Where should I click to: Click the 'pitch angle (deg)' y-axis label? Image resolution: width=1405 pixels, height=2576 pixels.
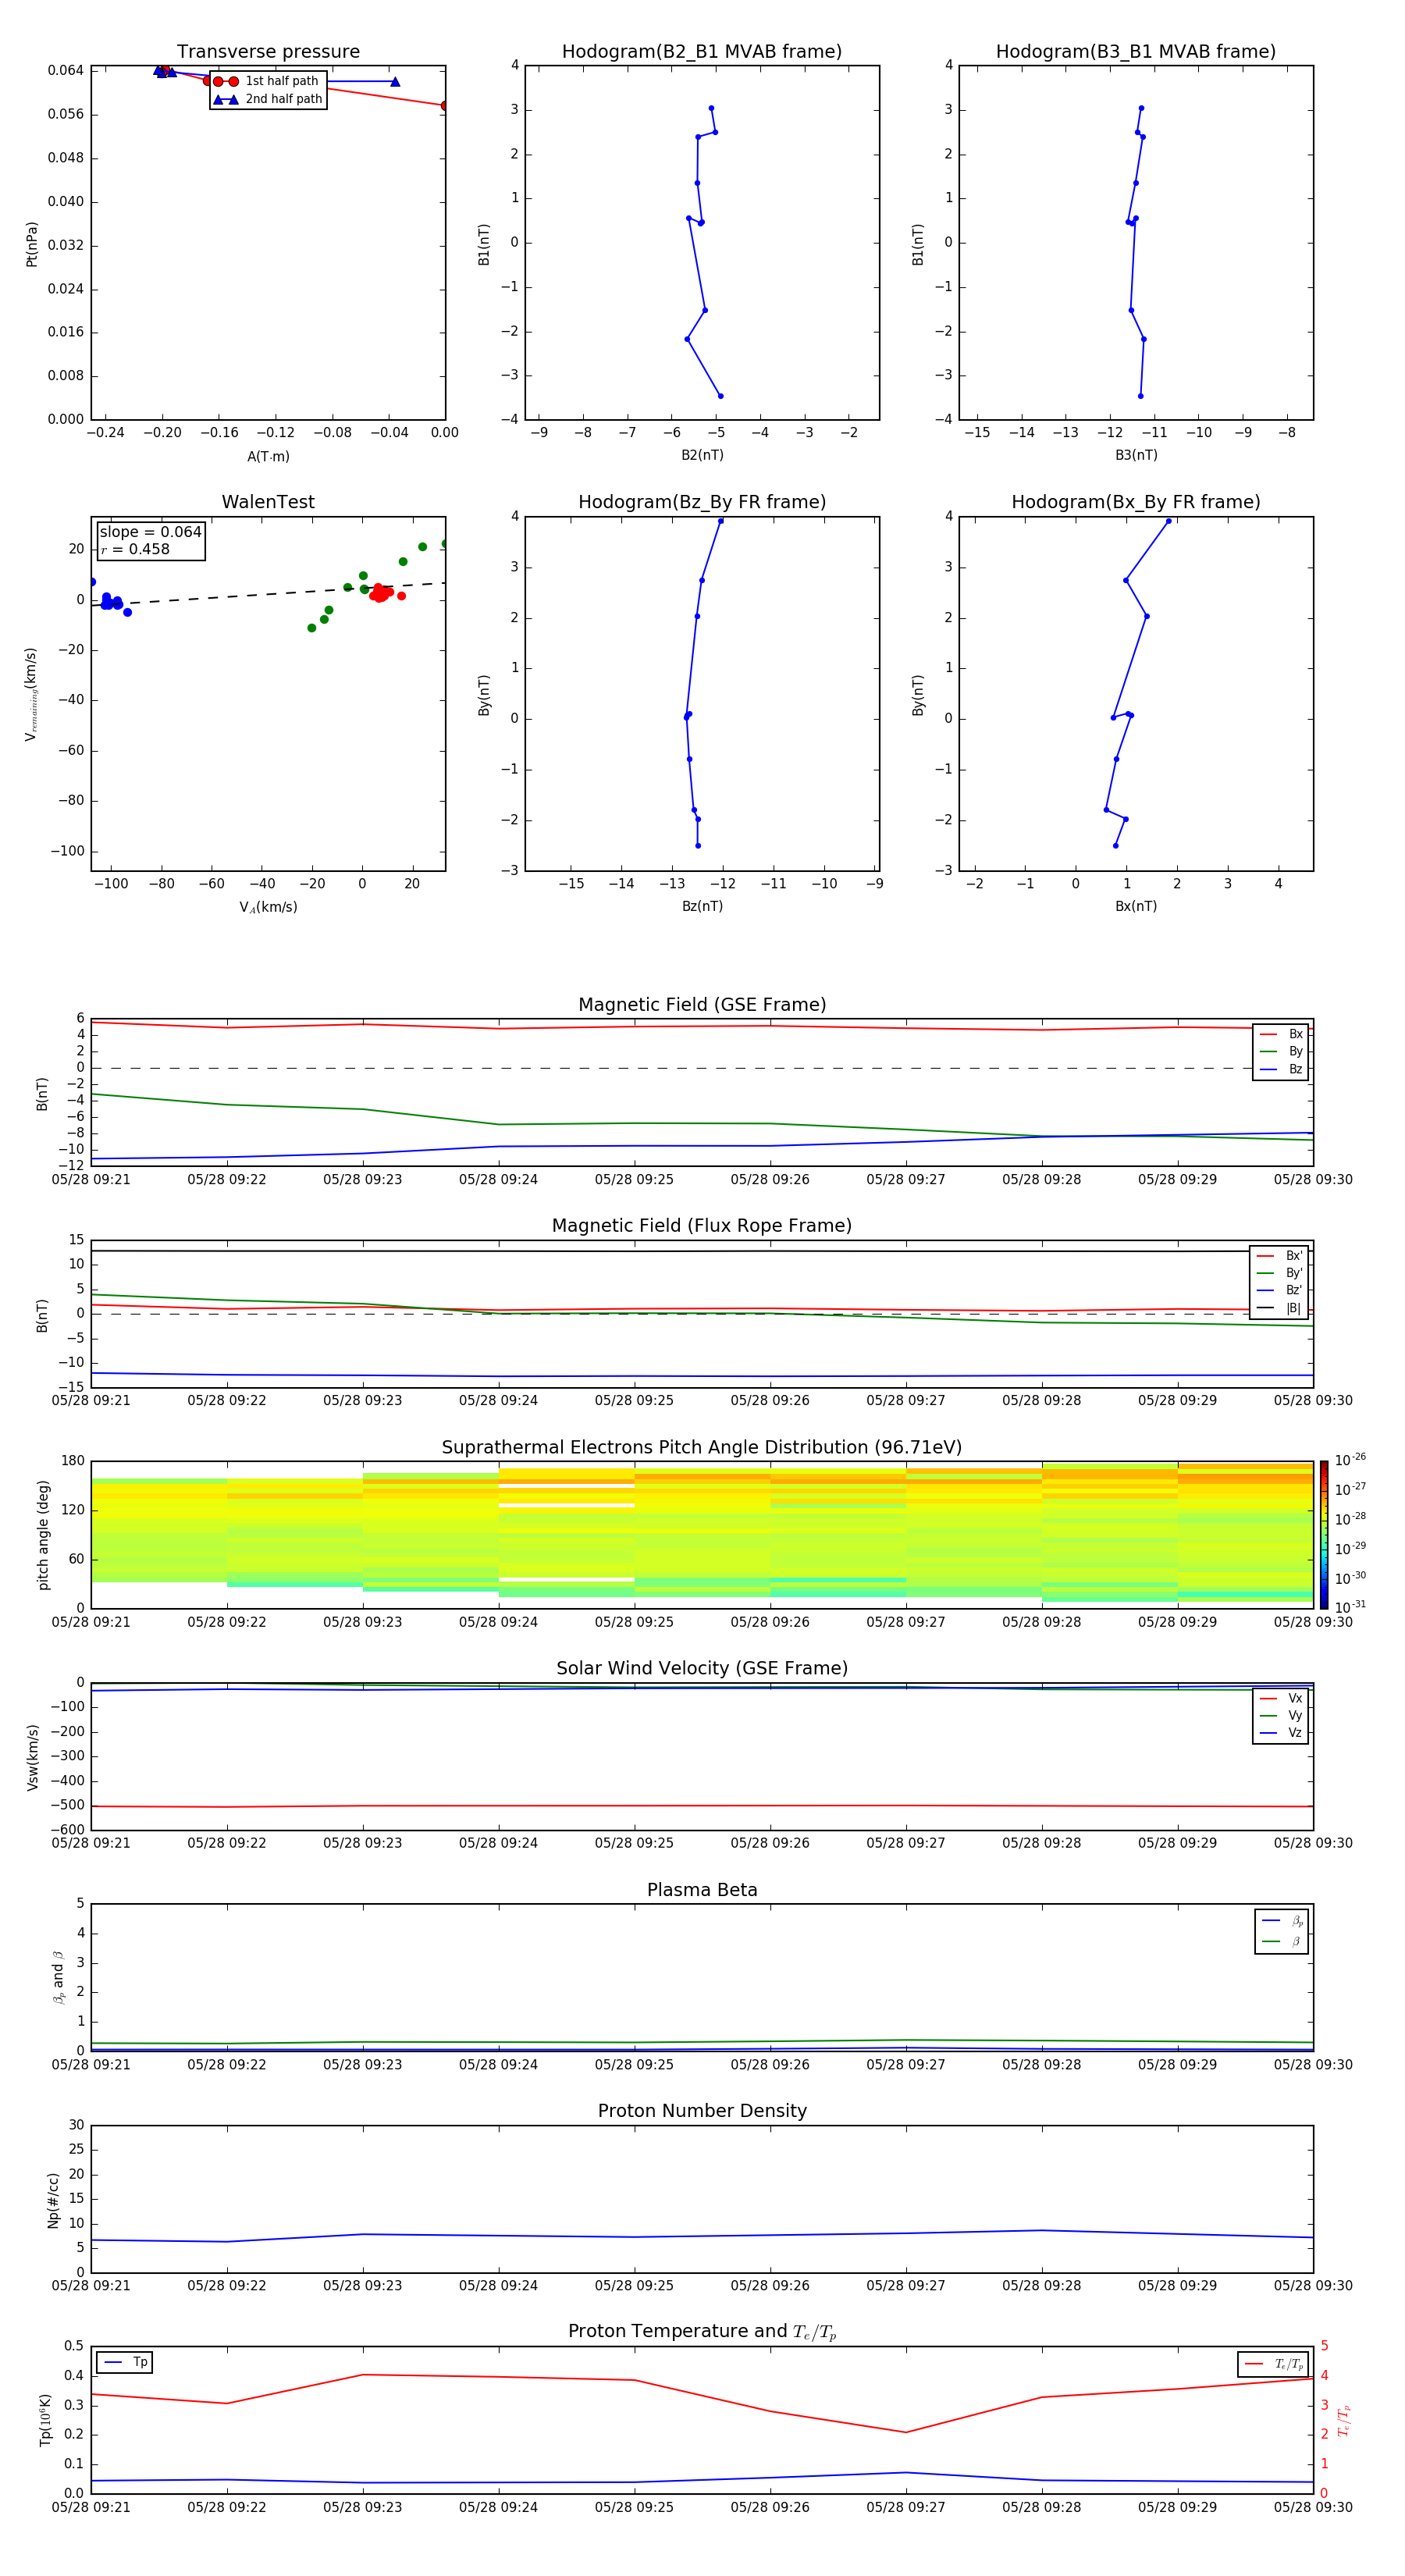pos(43,1535)
